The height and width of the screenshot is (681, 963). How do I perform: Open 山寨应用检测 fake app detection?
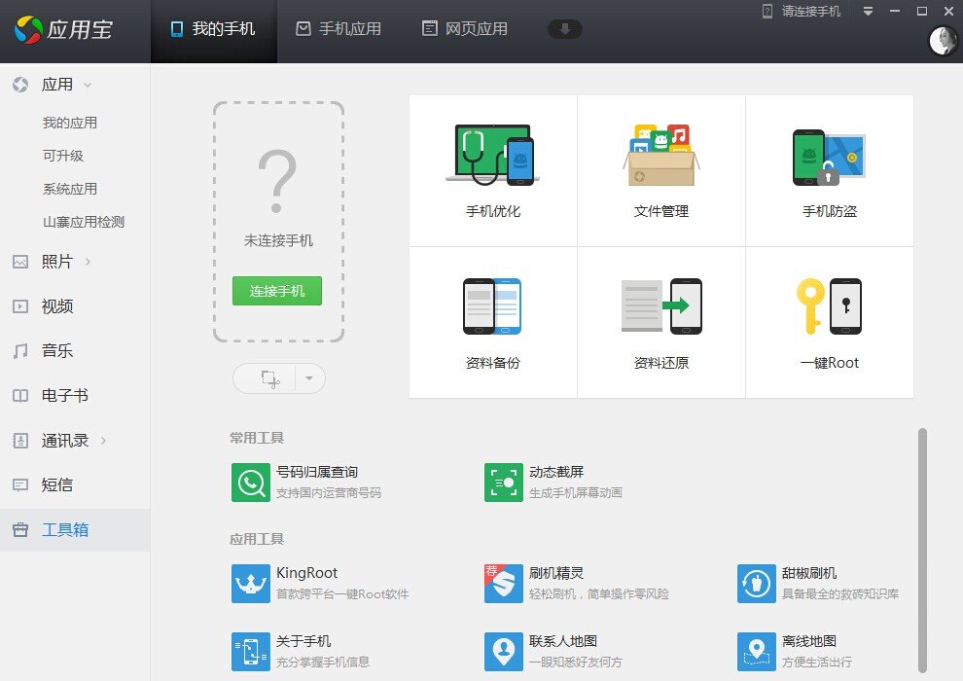pyautogui.click(x=82, y=221)
